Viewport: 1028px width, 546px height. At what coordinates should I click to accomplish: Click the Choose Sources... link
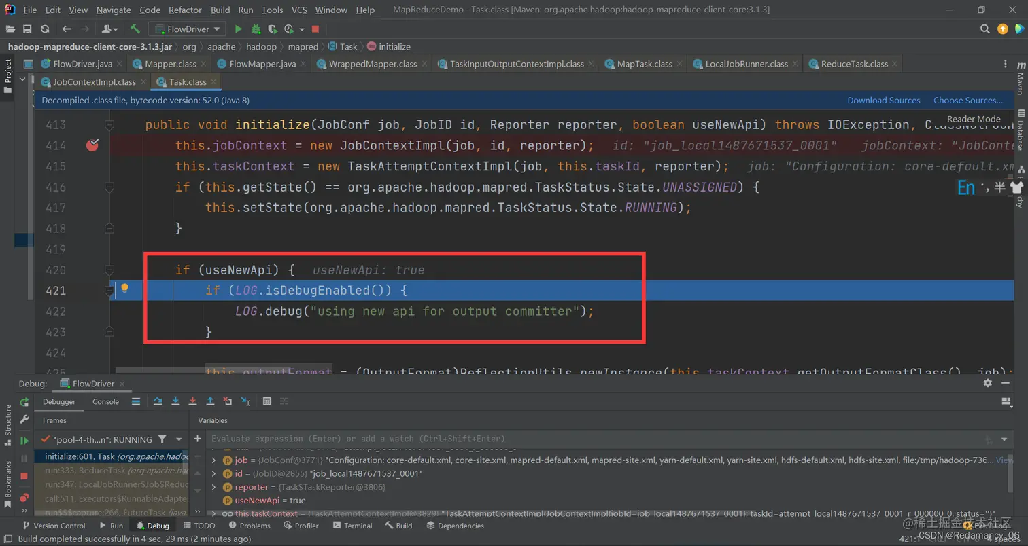(967, 100)
